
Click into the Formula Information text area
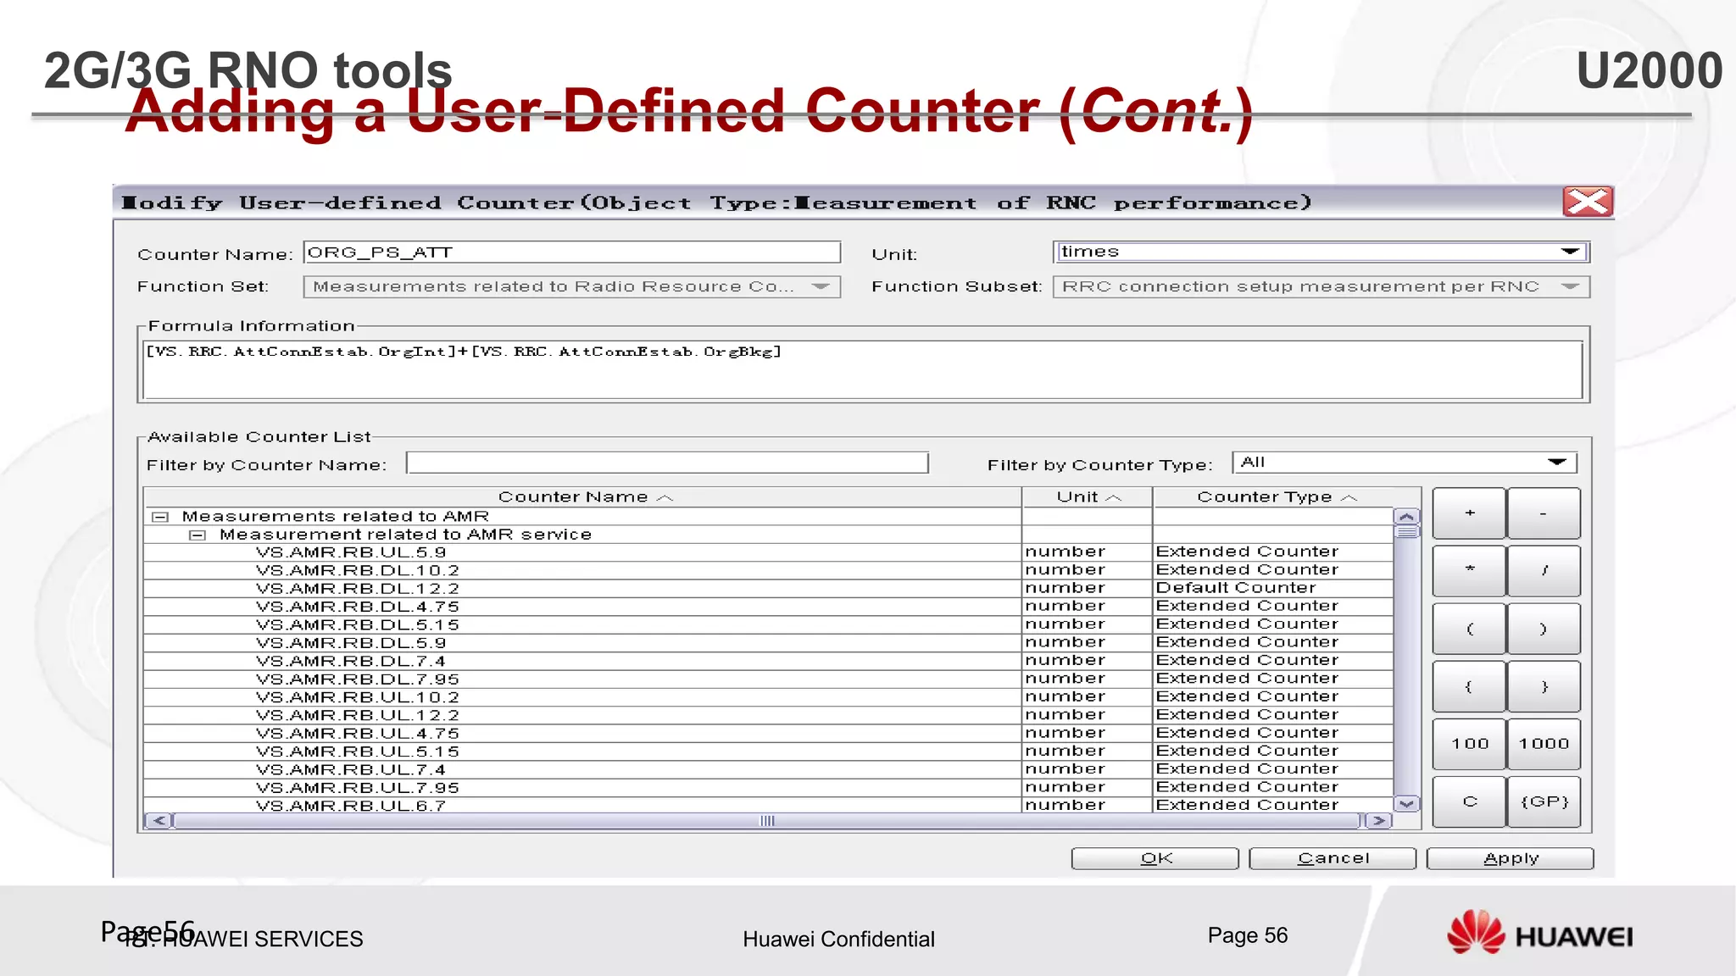(x=863, y=369)
